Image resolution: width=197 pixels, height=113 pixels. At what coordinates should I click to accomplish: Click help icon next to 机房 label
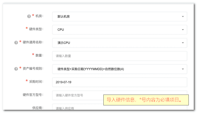tap(29, 16)
